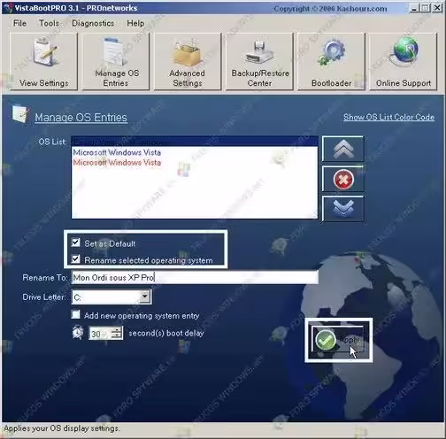The width and height of the screenshot is (446, 439).
Task: Click the Apply button
Action: point(338,340)
